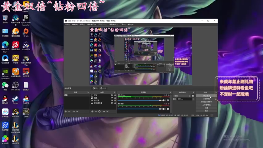
Task: Open the 滤镜 filters button
Action: pos(103,88)
